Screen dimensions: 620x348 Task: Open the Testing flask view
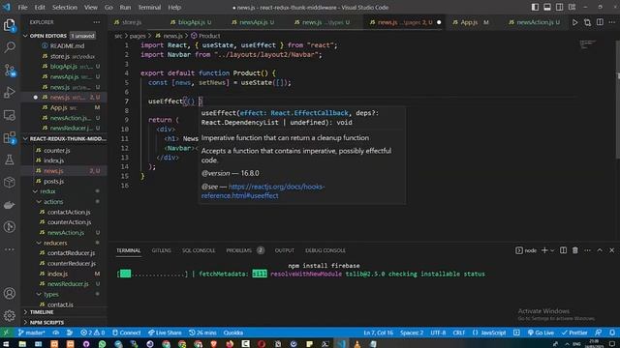pos(10,159)
